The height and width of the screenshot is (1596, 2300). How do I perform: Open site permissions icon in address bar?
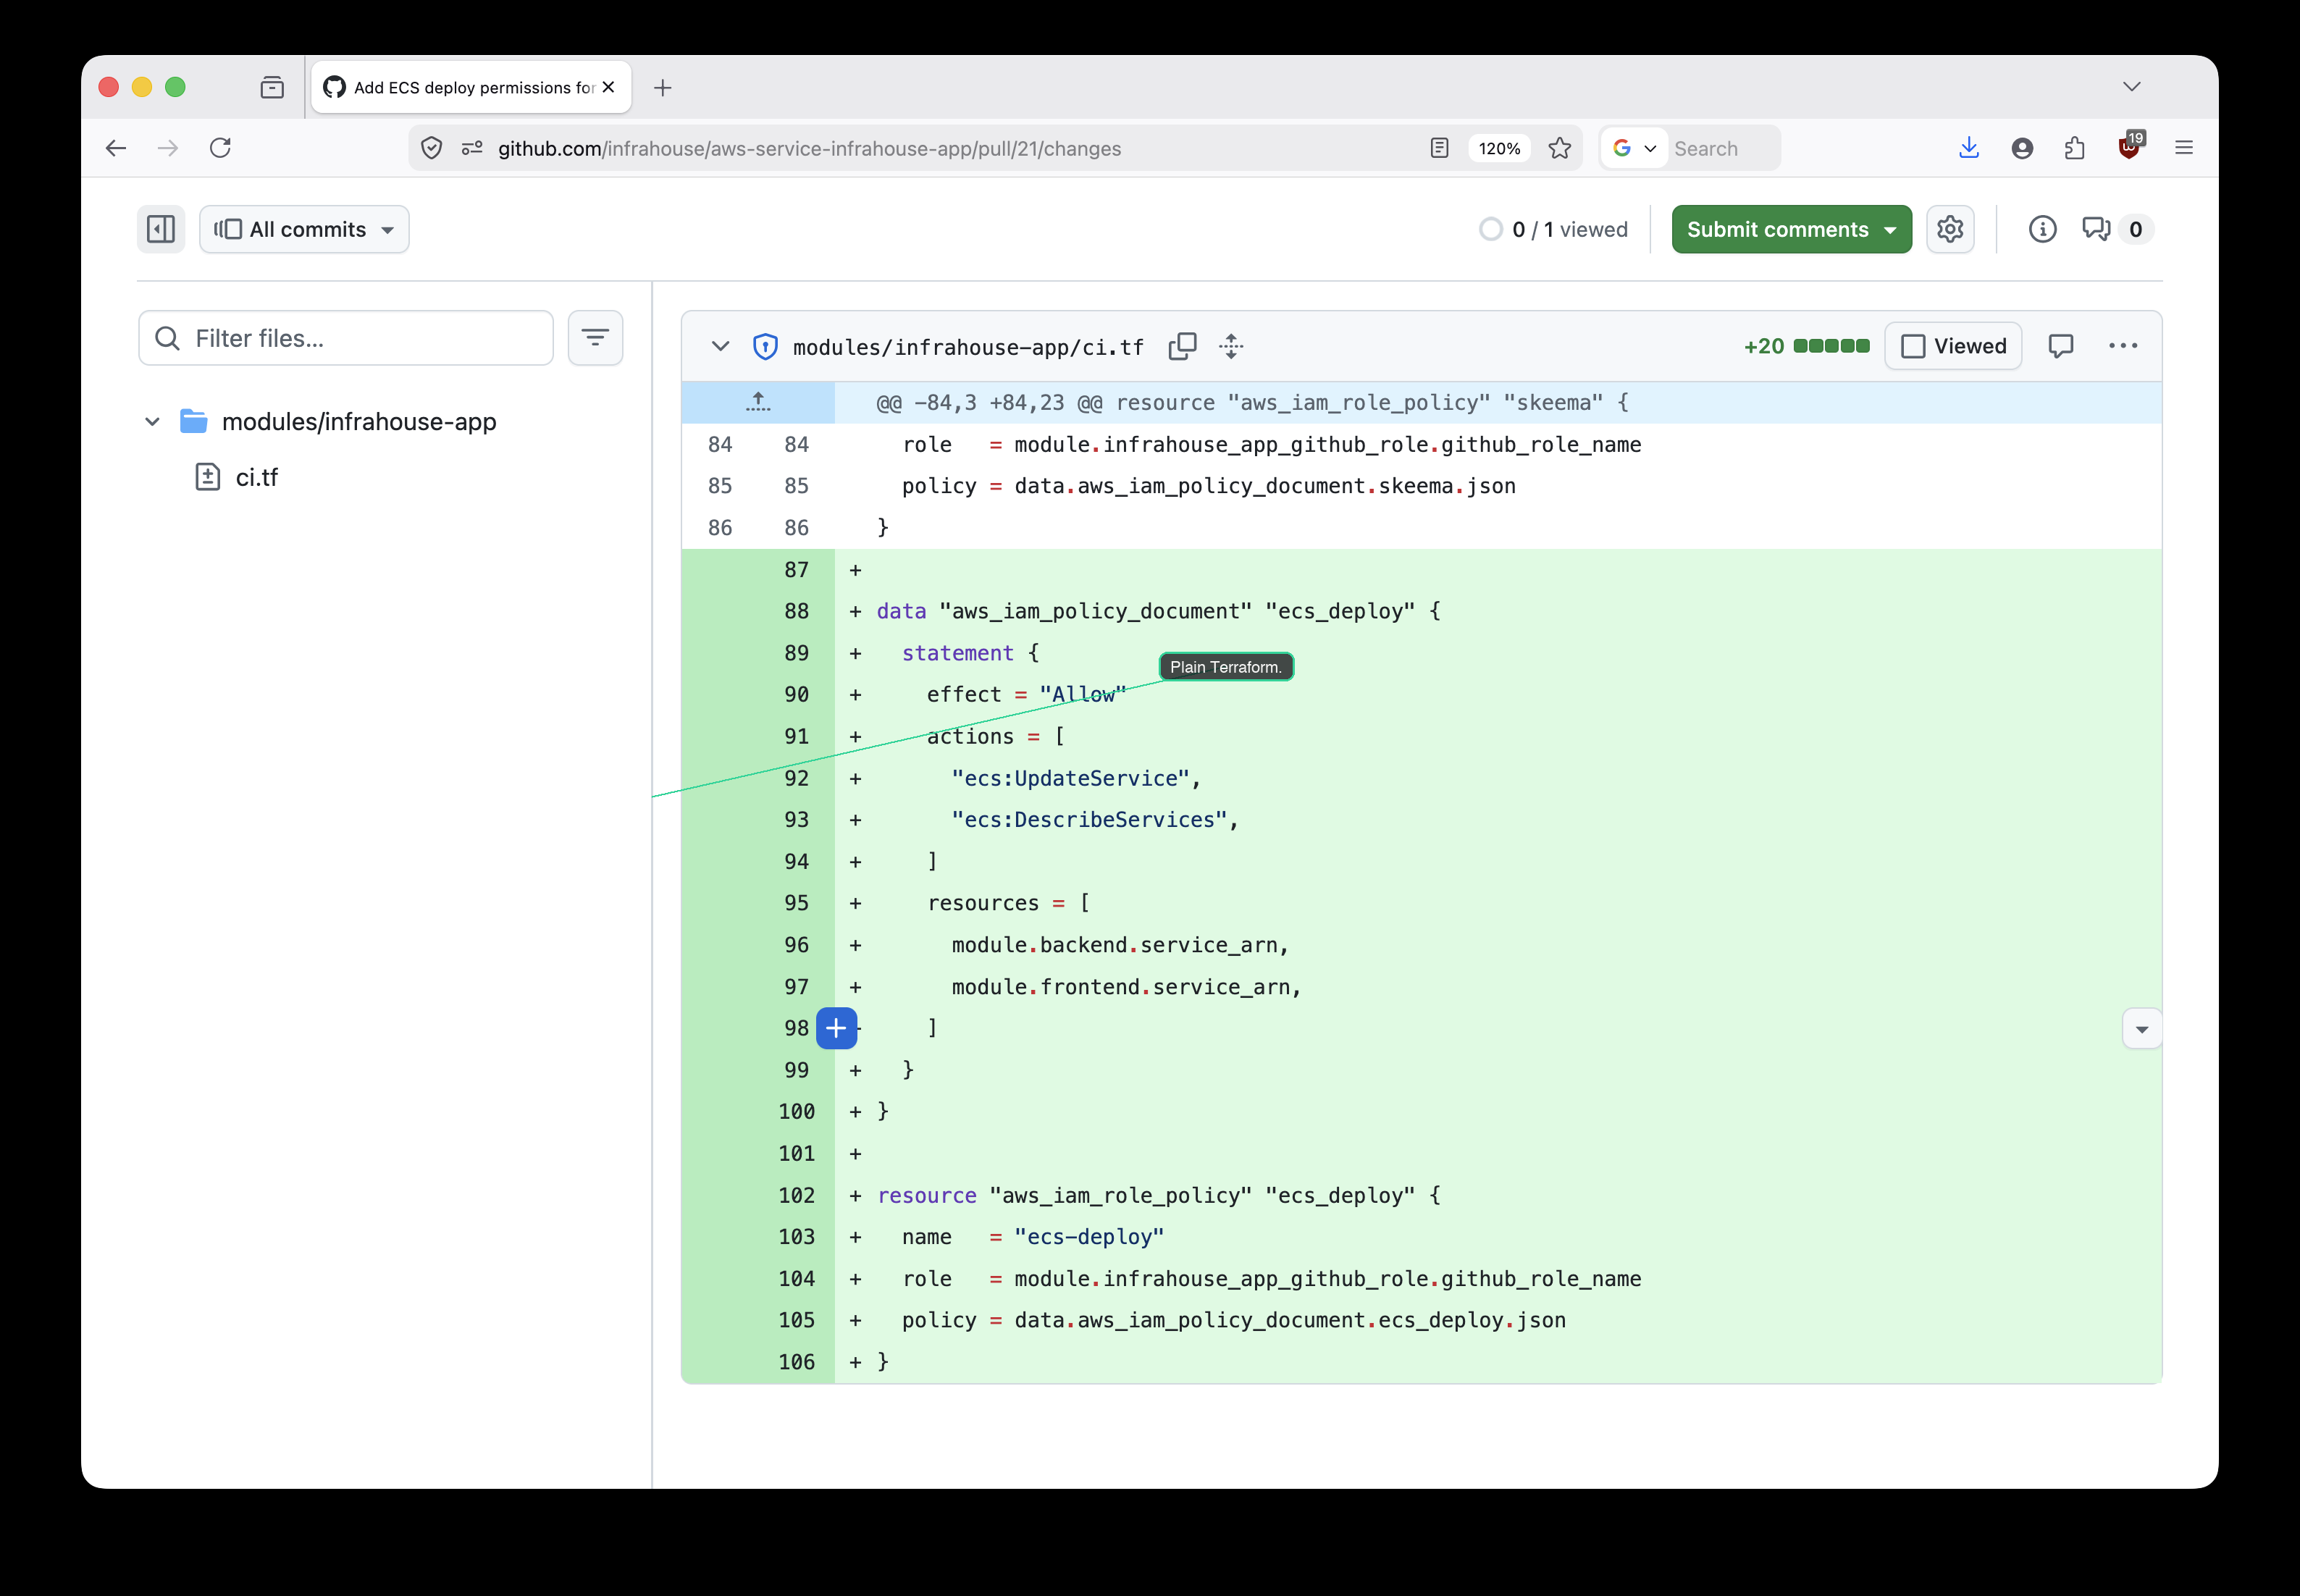(472, 148)
